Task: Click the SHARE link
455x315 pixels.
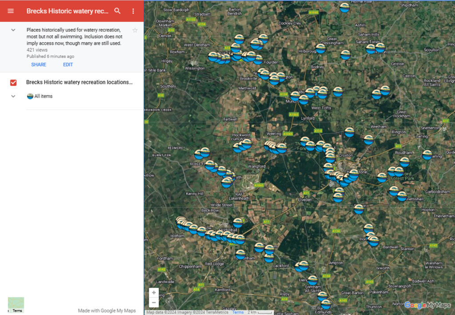Action: [39, 65]
